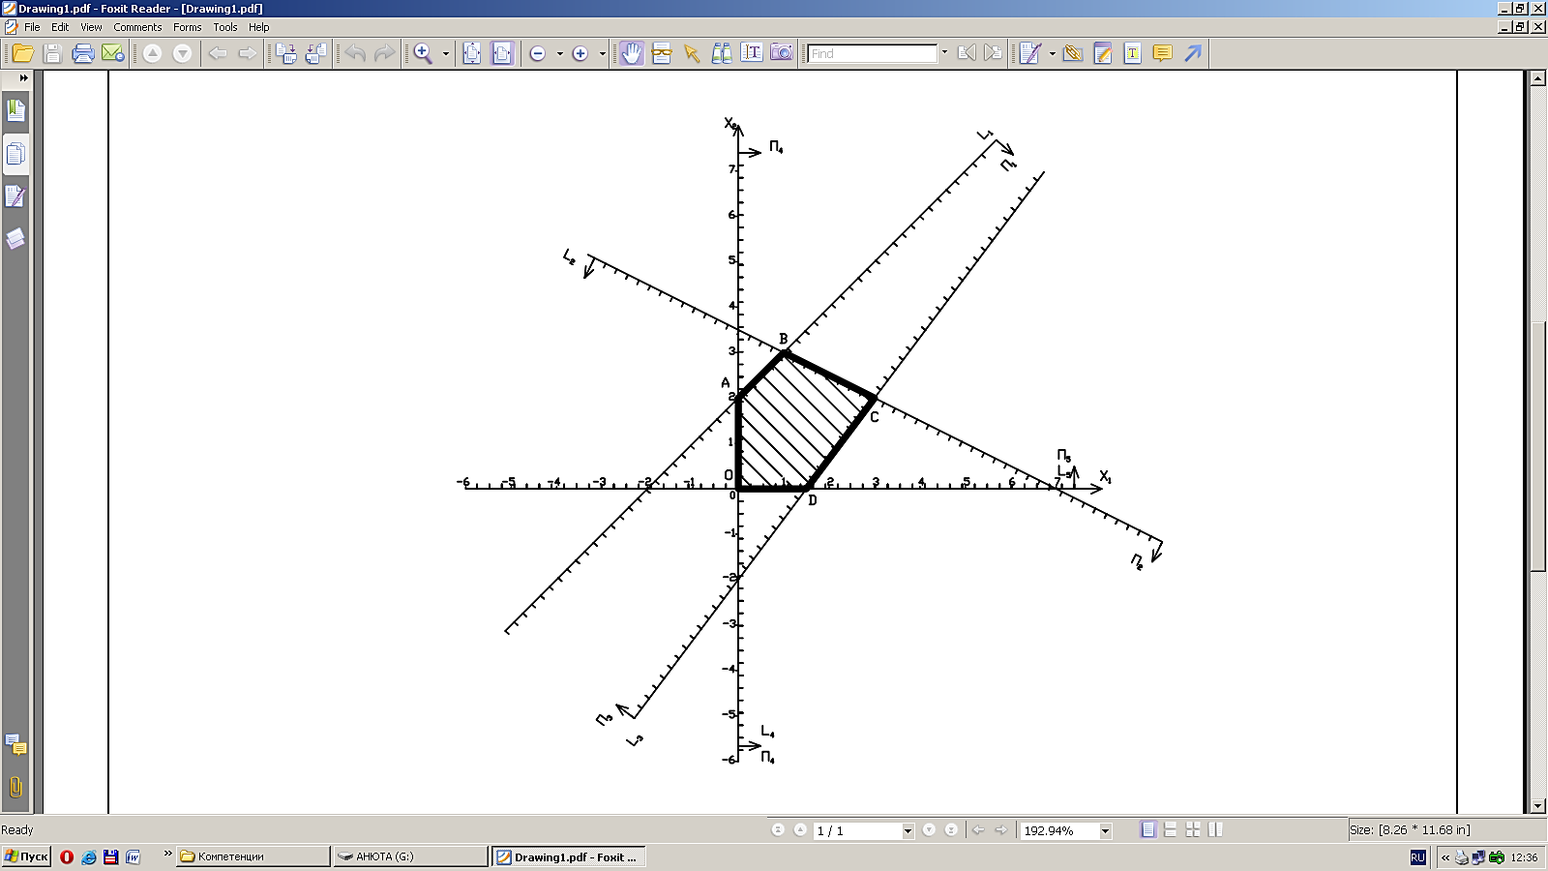Select the blue arrow drawing tool

pyautogui.click(x=1193, y=53)
